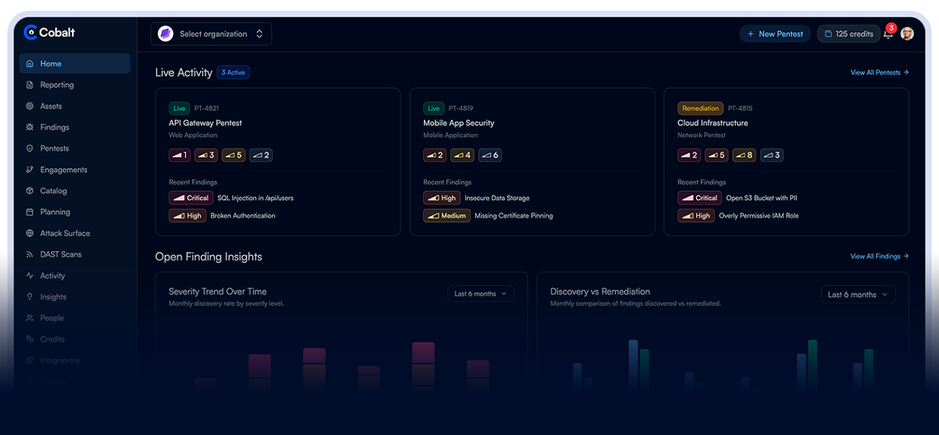
Task: Click the 3 Active badge
Action: pyautogui.click(x=233, y=73)
